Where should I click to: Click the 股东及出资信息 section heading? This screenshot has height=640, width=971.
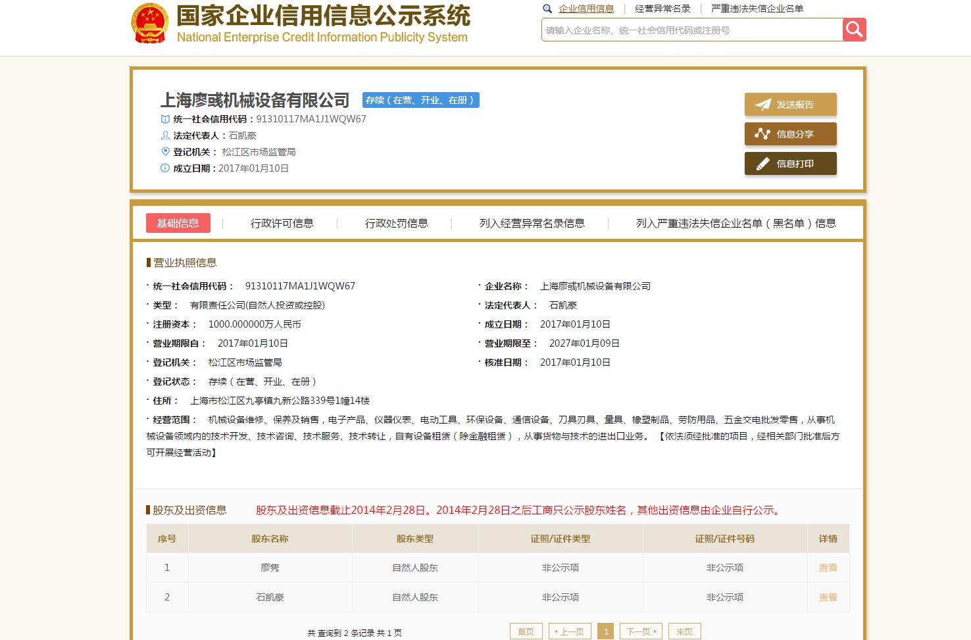click(x=189, y=510)
